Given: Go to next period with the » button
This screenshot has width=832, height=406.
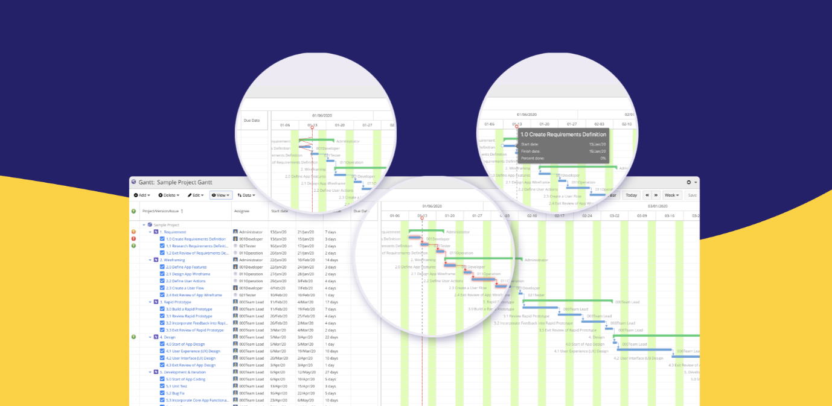Looking at the screenshot, I should click(x=656, y=195).
